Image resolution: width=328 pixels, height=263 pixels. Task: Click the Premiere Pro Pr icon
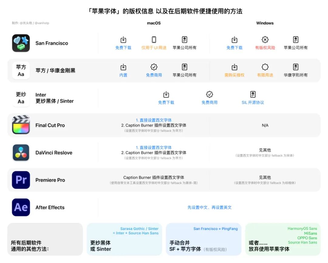point(21,180)
